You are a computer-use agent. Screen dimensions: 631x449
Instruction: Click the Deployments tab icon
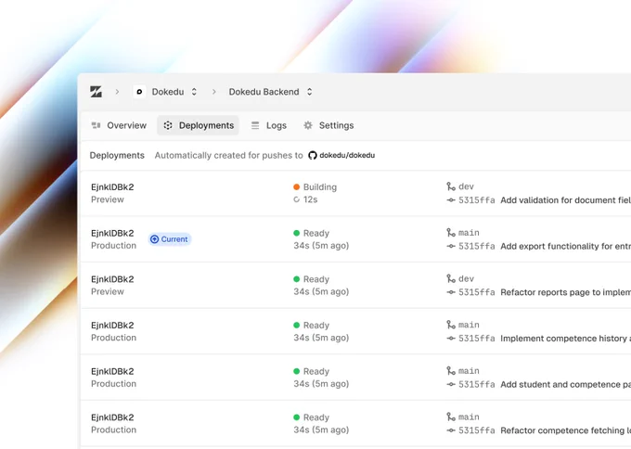point(168,125)
